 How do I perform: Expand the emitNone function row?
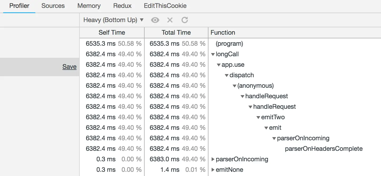point(213,170)
